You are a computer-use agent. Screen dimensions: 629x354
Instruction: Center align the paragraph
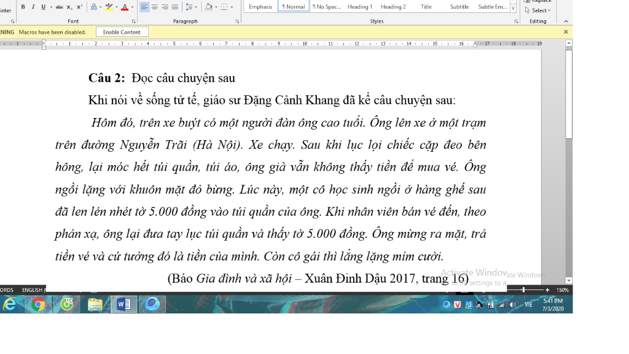click(x=154, y=7)
